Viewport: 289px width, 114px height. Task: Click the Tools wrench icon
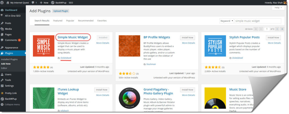coord(2,80)
